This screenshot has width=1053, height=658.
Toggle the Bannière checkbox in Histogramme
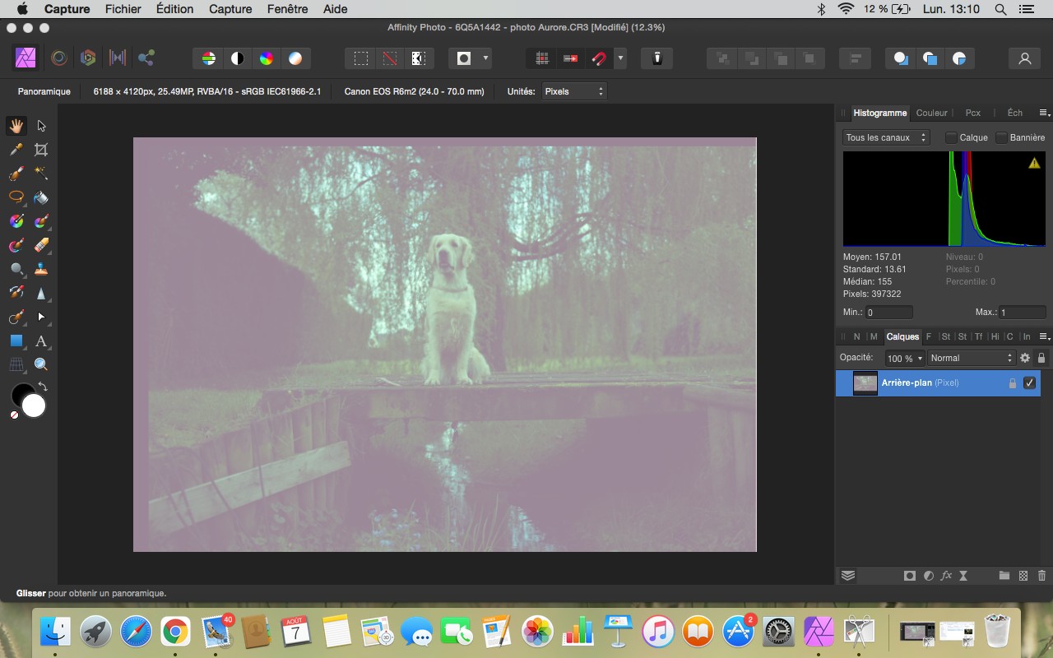pyautogui.click(x=1001, y=137)
